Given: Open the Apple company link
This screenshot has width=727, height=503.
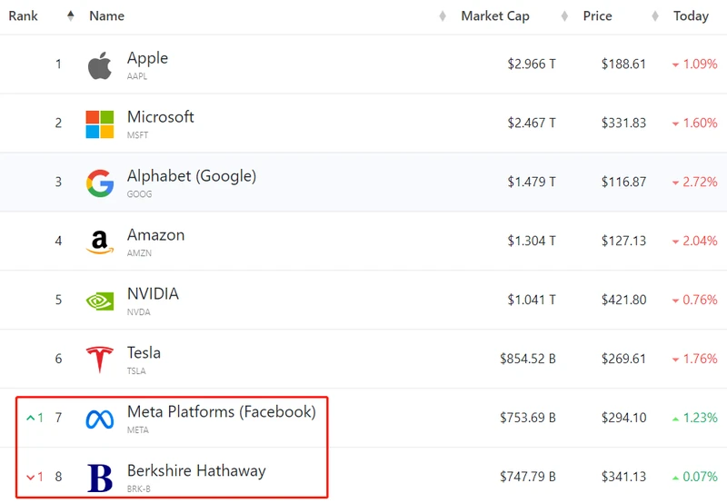Looking at the screenshot, I should (147, 58).
